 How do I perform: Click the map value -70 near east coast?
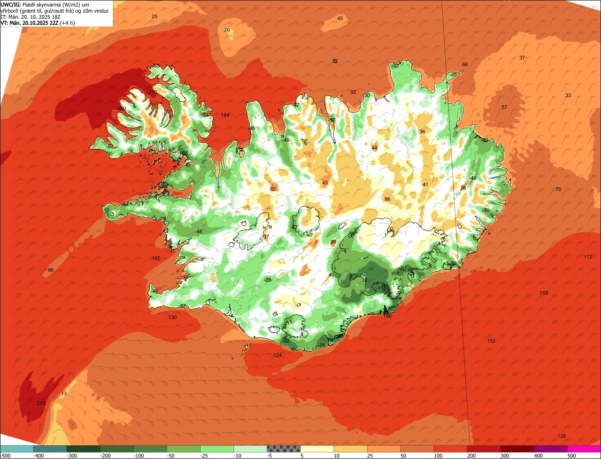point(485,210)
